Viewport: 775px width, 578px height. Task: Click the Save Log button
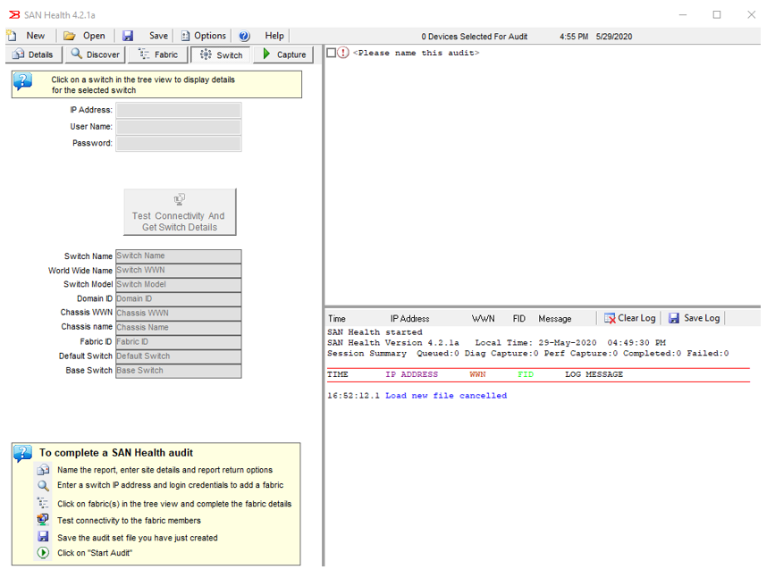[694, 318]
